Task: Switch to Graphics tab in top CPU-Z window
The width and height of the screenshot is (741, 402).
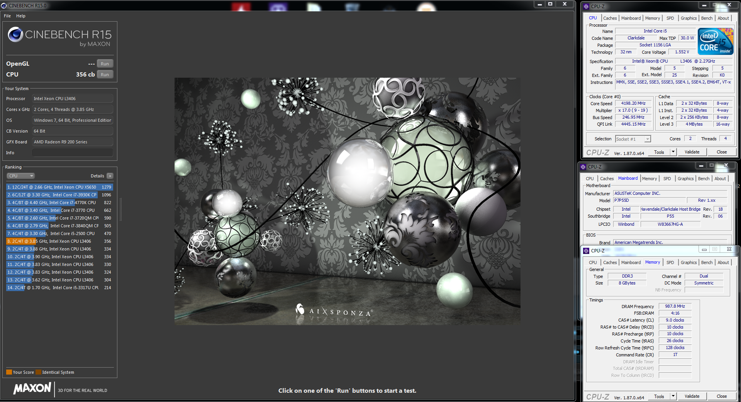Action: 688,18
